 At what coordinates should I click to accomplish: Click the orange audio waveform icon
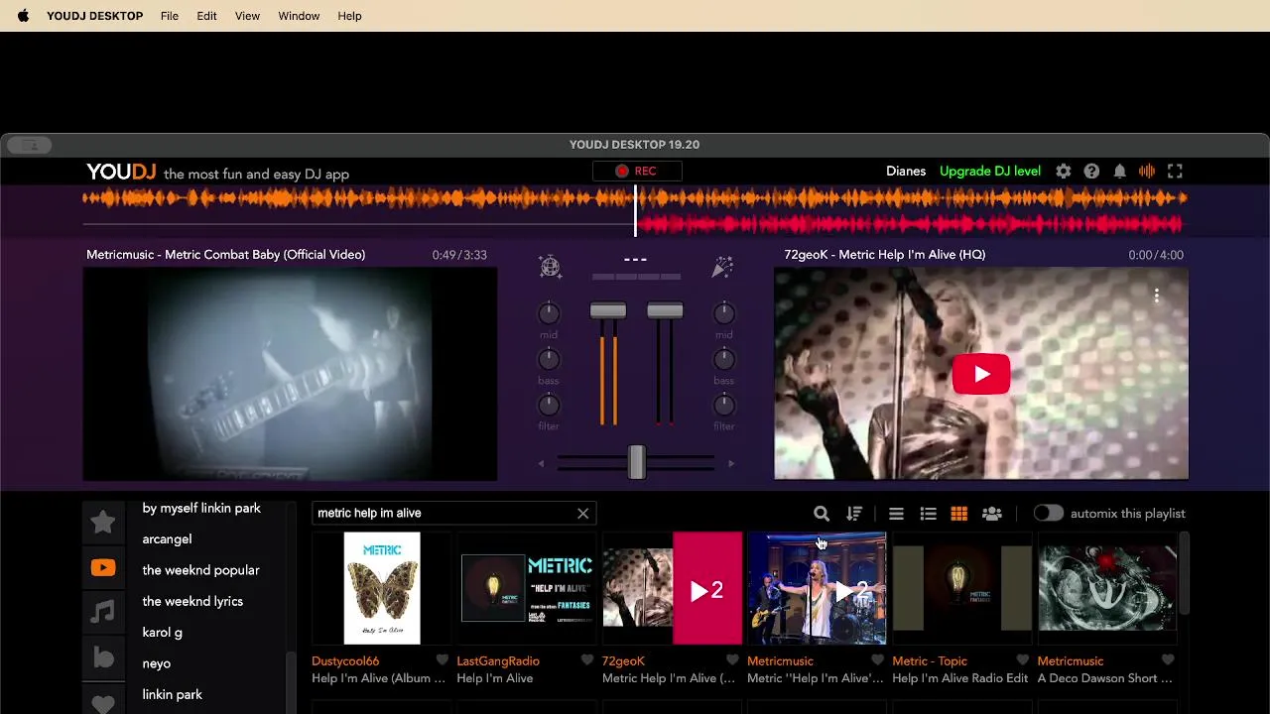pyautogui.click(x=1147, y=172)
